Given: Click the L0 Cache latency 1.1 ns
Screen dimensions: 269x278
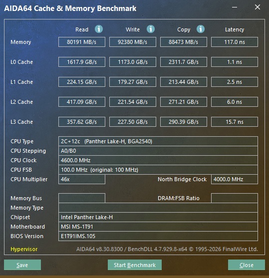Looking at the screenshot, I should [235, 62].
